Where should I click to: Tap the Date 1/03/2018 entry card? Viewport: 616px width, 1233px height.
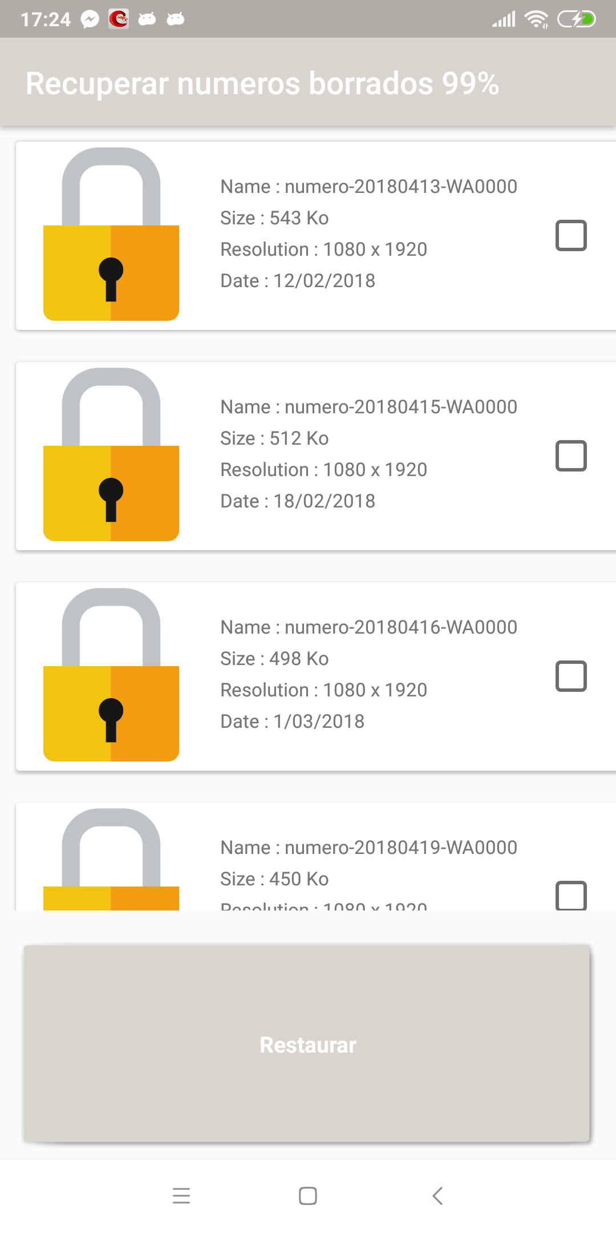pyautogui.click(x=292, y=722)
